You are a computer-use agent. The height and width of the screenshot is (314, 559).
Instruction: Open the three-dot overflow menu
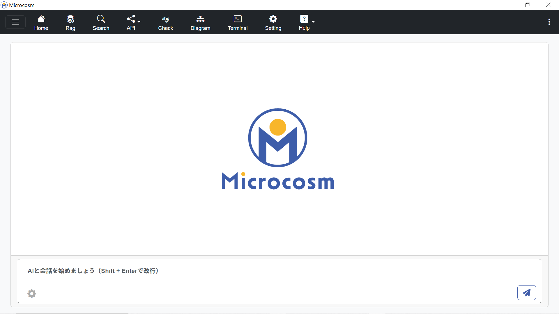pyautogui.click(x=549, y=22)
